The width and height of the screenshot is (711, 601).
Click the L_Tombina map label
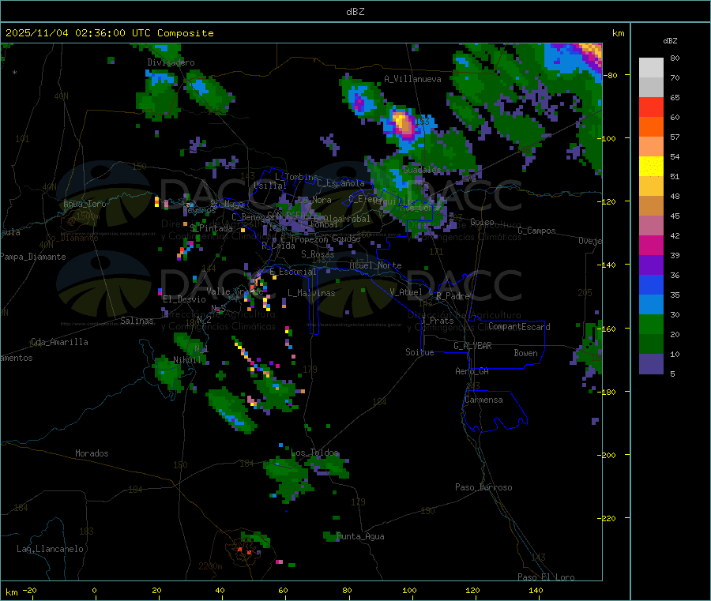(x=296, y=177)
